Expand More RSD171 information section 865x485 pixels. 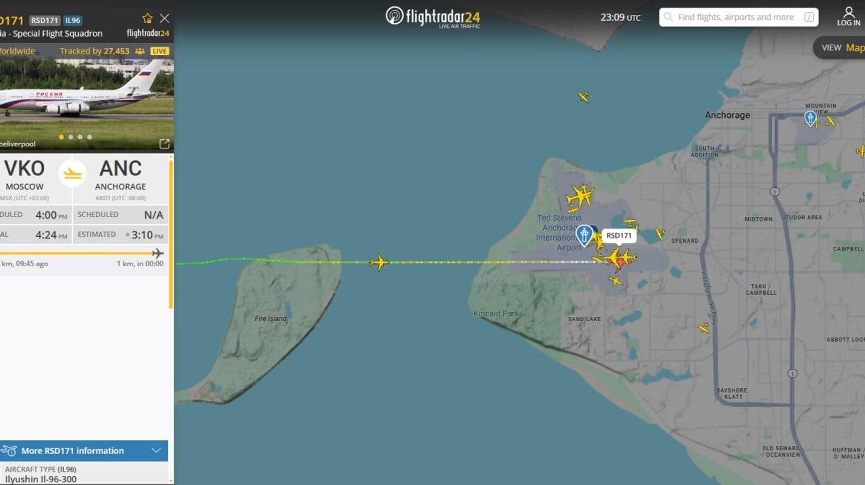tap(84, 450)
